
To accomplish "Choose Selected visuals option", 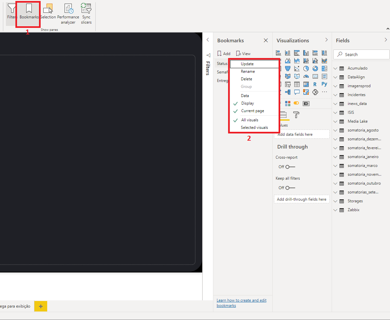I will (x=254, y=128).
